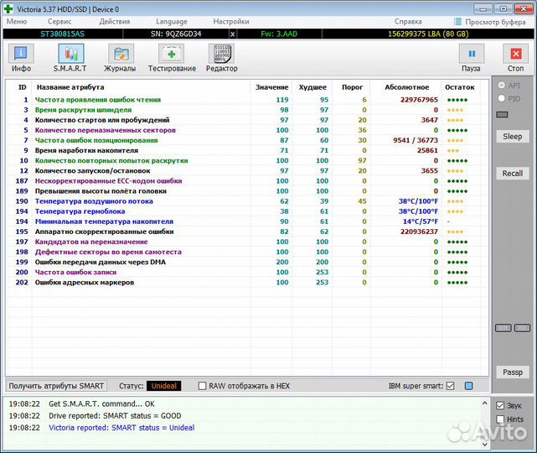Click 156299375 LBA (80 GB) capacity
This screenshot has height=453, width=537.
(428, 34)
